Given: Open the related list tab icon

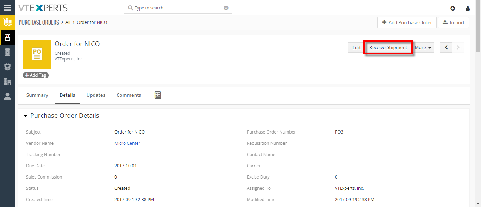Looking at the screenshot, I should [158, 95].
